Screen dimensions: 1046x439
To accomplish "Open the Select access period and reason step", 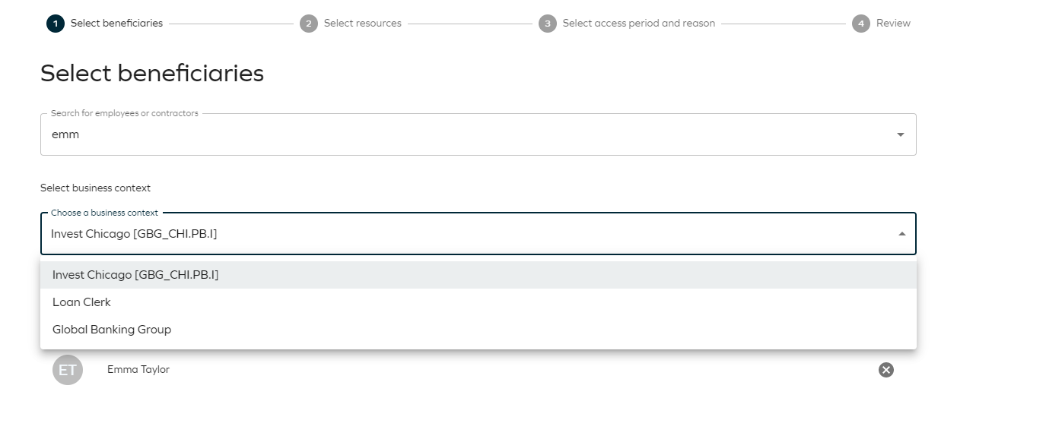I will tap(639, 24).
